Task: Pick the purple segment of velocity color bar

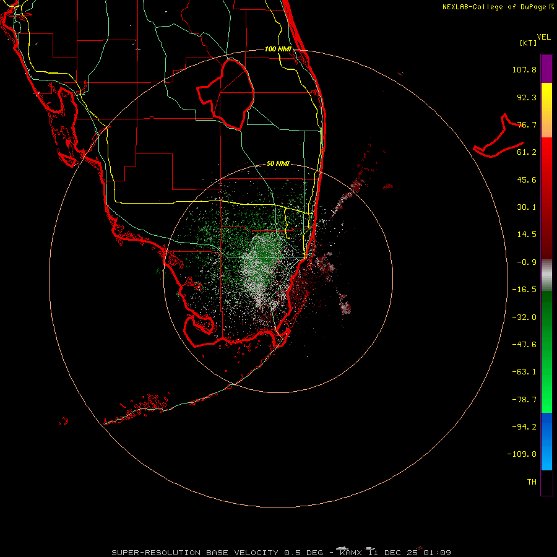Action: [546, 69]
